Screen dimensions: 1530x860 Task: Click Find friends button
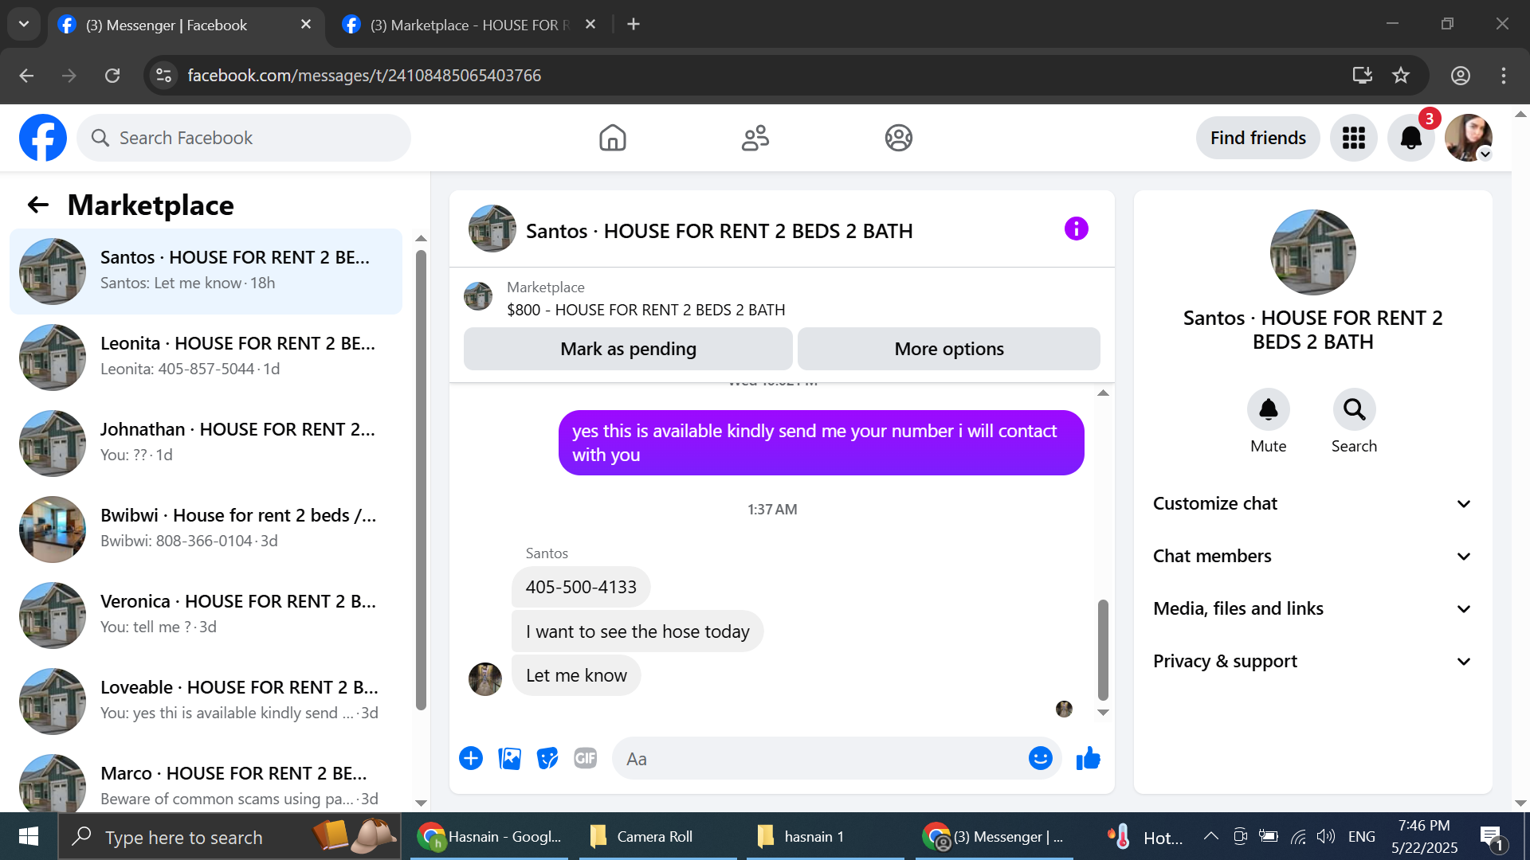tap(1257, 138)
